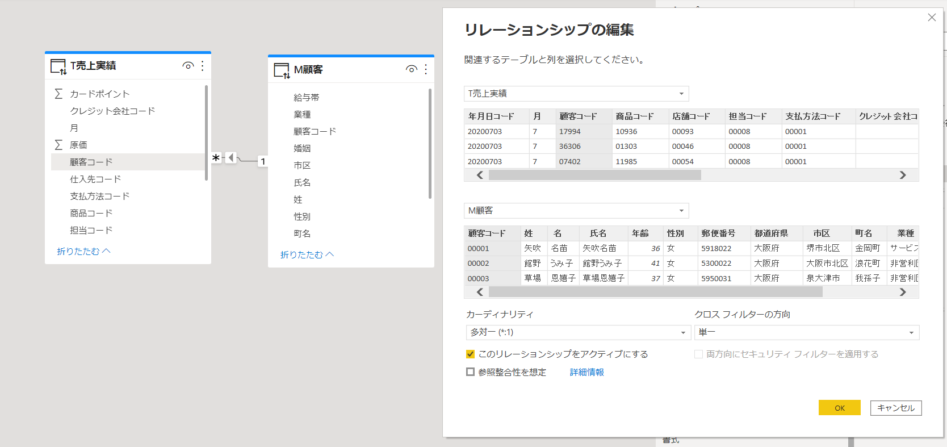This screenshot has width=947, height=447.
Task: Click the T売上実績 table icon
Action: tap(58, 66)
